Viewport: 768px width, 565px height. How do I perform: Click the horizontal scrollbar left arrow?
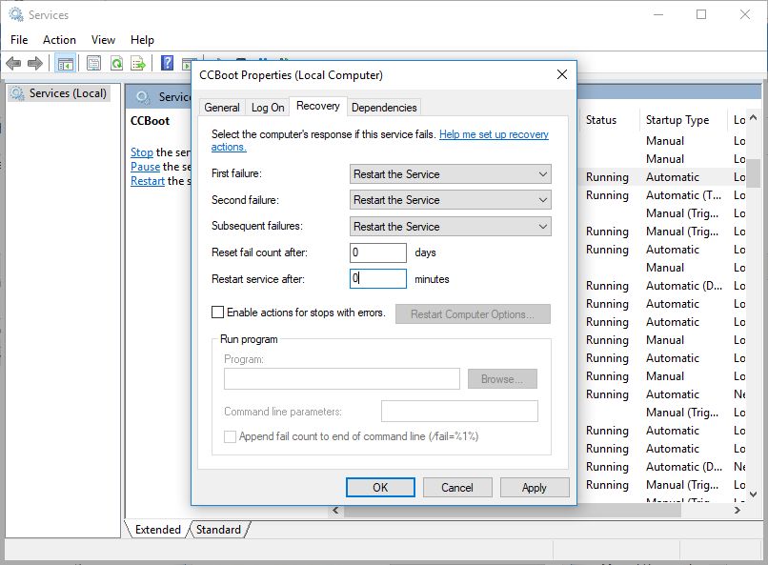pos(335,510)
